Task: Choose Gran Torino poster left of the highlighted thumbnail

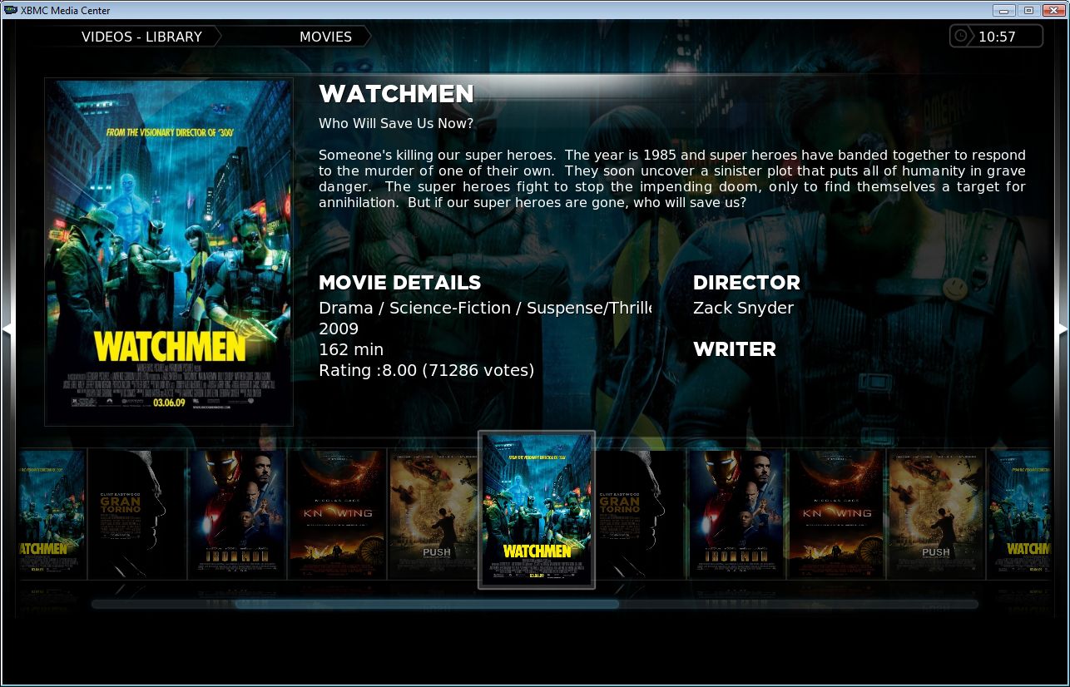Action: tap(136, 513)
